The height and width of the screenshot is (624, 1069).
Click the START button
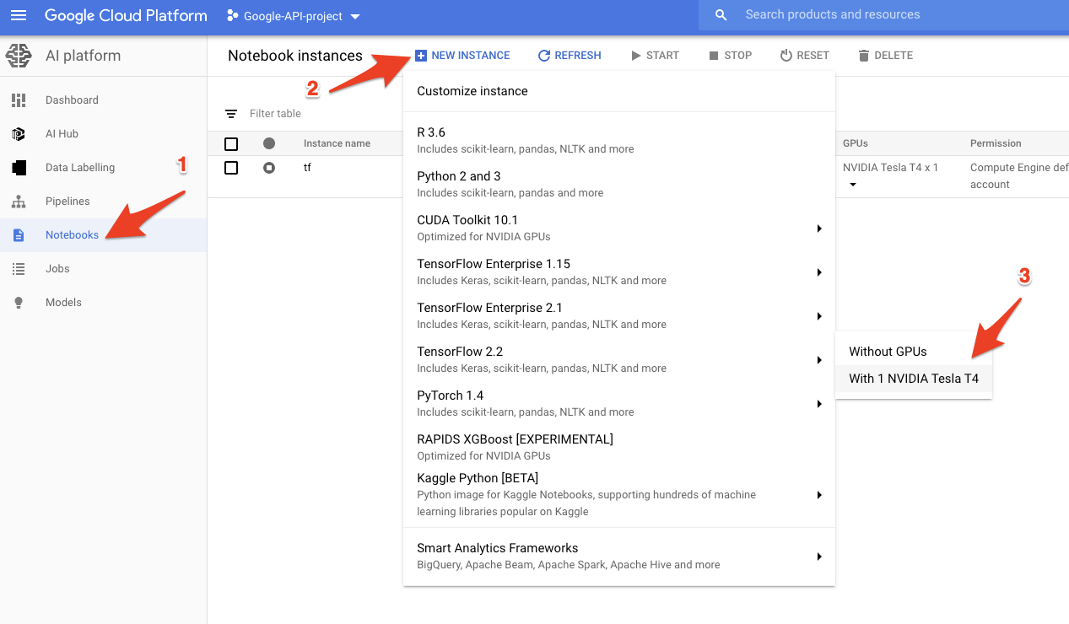coord(655,56)
